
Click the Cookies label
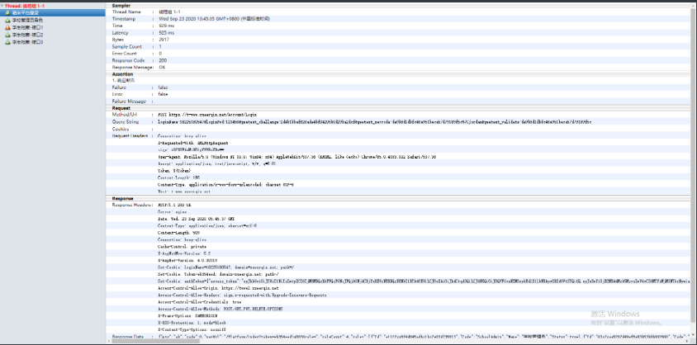tap(121, 129)
